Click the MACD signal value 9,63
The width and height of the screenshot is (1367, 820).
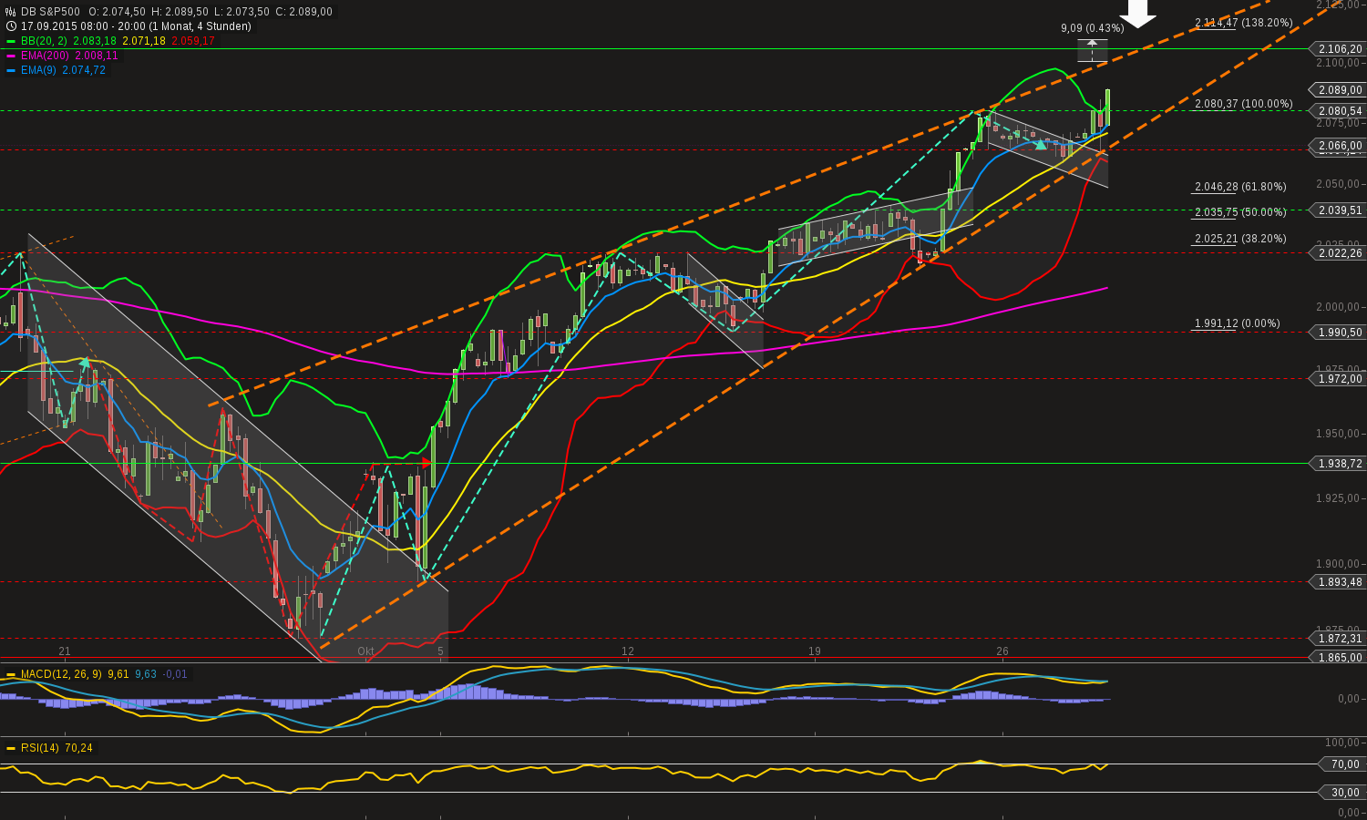(x=146, y=674)
